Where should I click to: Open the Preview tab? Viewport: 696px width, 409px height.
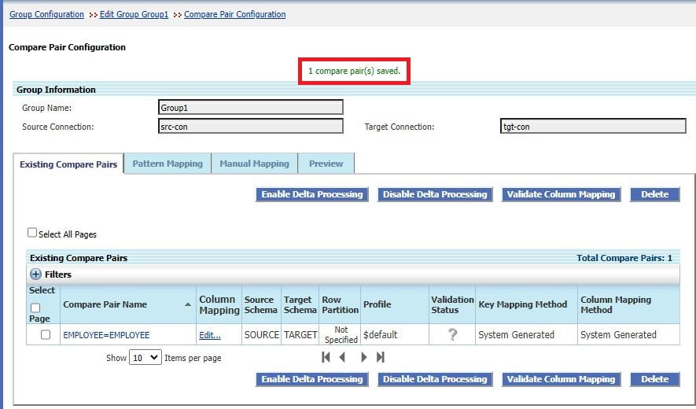click(x=326, y=164)
